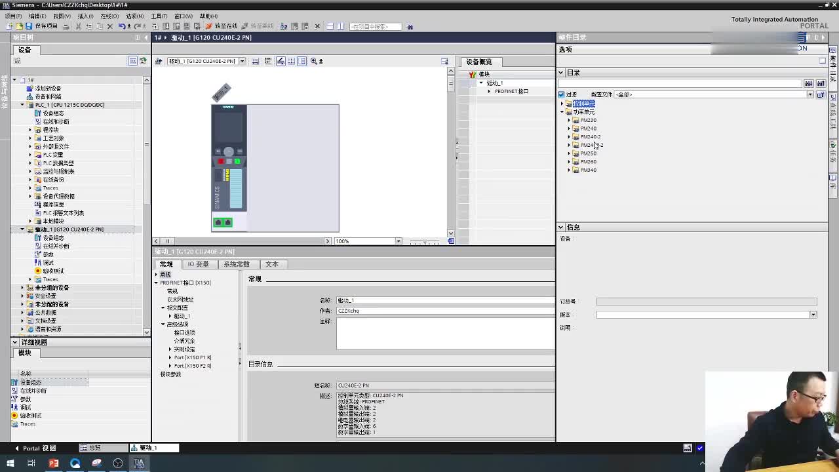Open PowerPoint from the taskbar
The height and width of the screenshot is (472, 839).
click(x=54, y=463)
